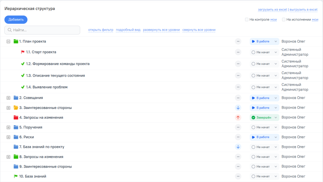Open status dropdown of База знаний по проекту
Viewport: 323px width, 182px height.
tap(264, 147)
